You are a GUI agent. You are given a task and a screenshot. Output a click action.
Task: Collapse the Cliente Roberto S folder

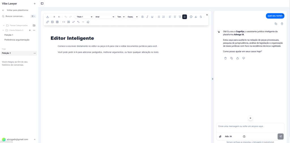[x=3, y=30]
